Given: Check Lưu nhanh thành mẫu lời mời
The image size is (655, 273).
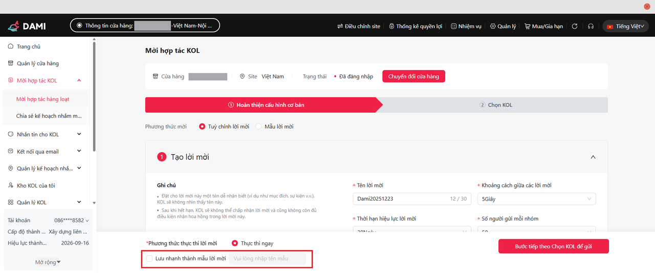Looking at the screenshot, I should (149, 259).
